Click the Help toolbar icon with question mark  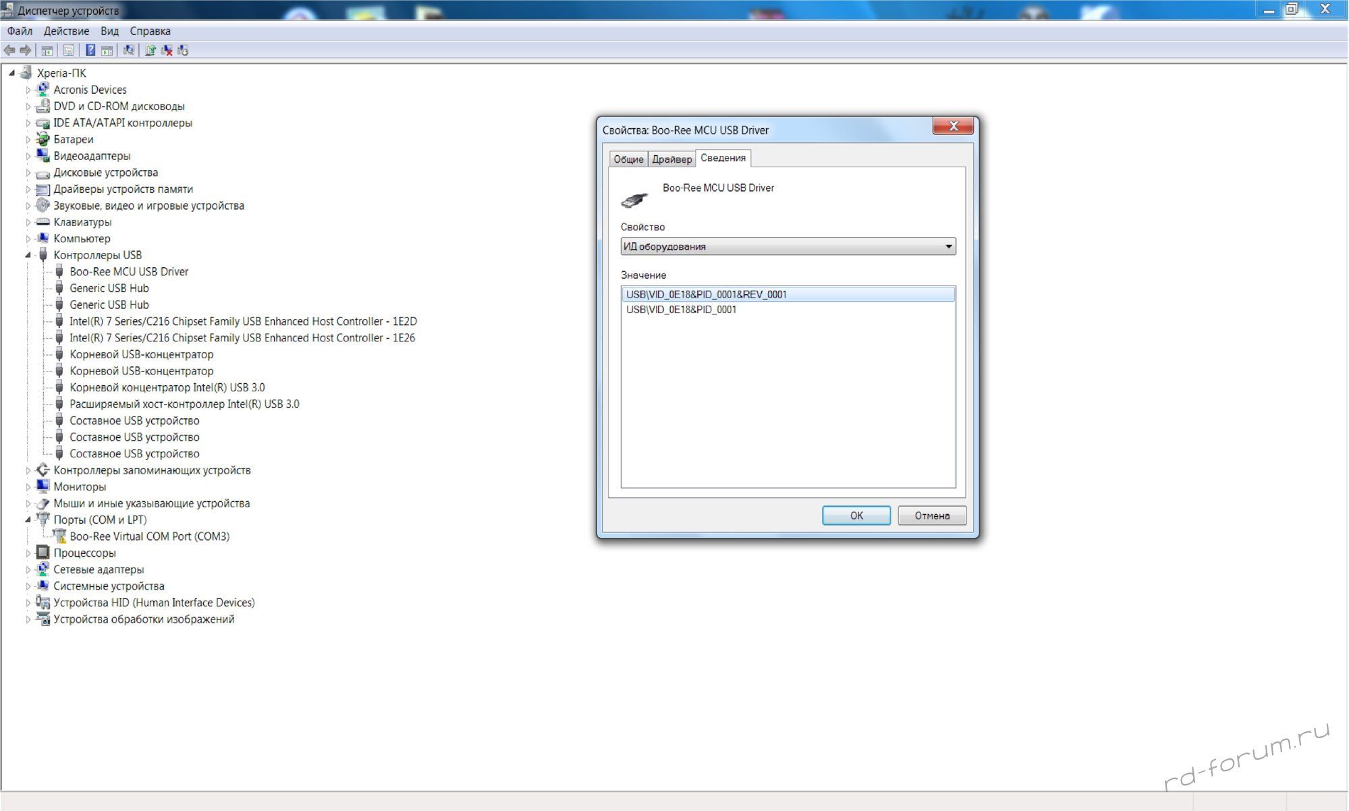90,50
